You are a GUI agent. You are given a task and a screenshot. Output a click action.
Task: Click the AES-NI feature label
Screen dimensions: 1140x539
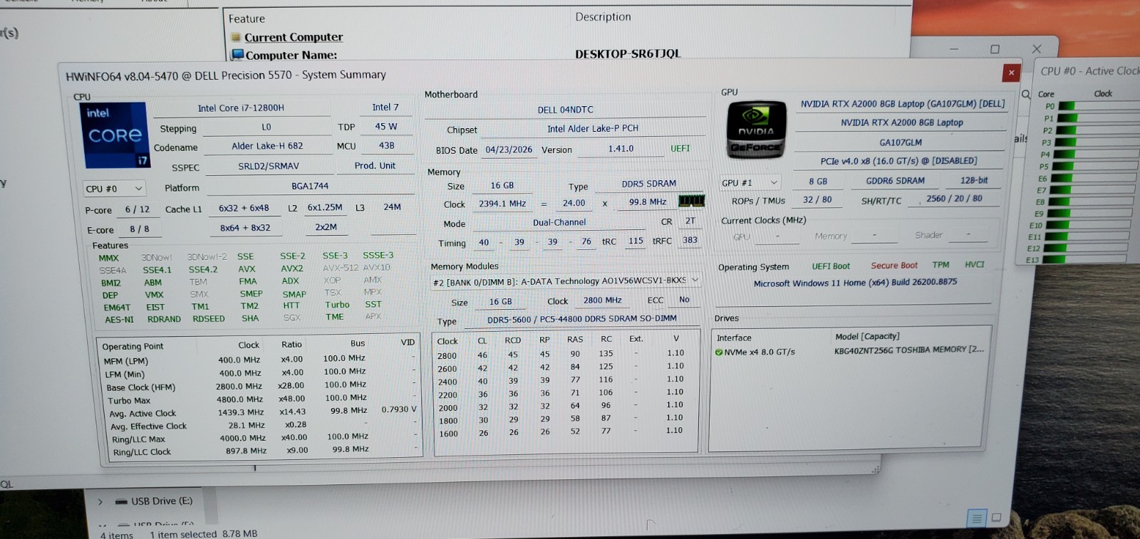[x=119, y=320]
